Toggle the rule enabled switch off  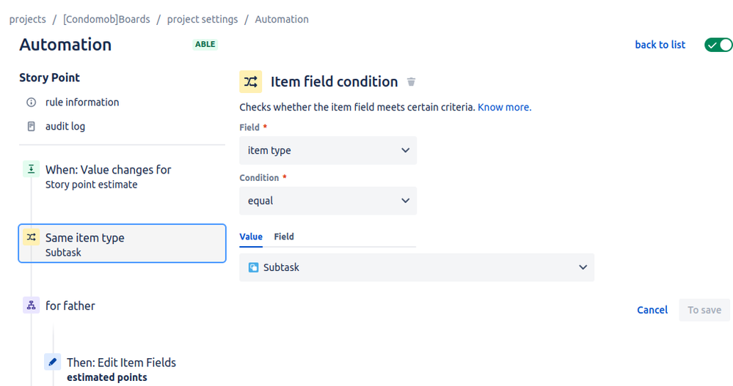(x=718, y=45)
